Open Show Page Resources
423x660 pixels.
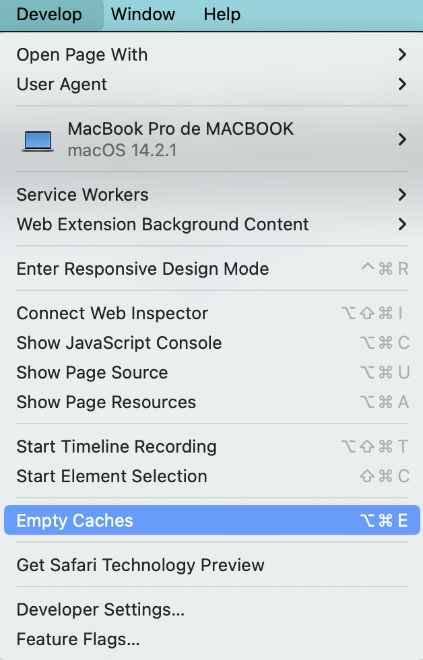(106, 402)
